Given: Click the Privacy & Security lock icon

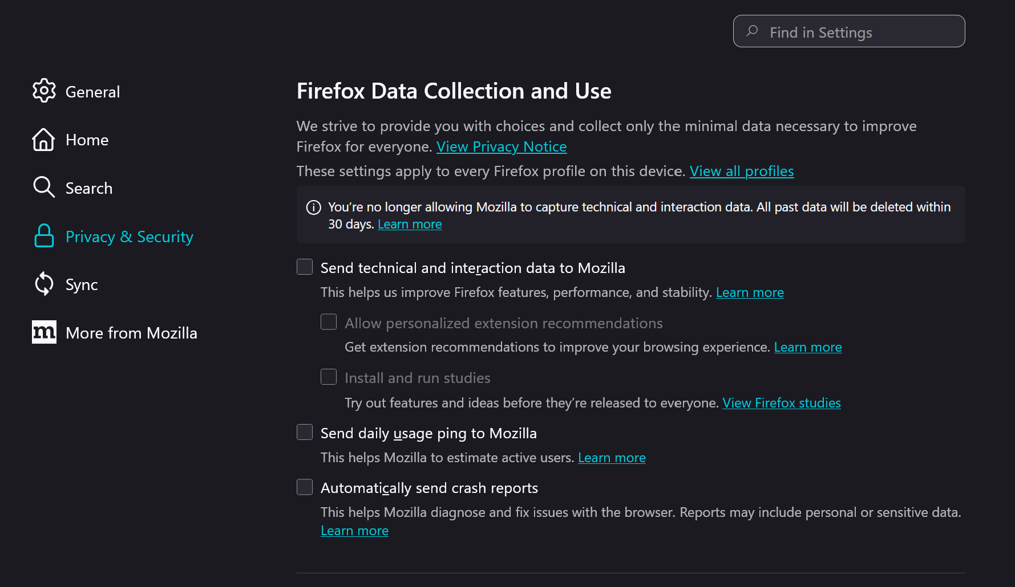Looking at the screenshot, I should (43, 235).
